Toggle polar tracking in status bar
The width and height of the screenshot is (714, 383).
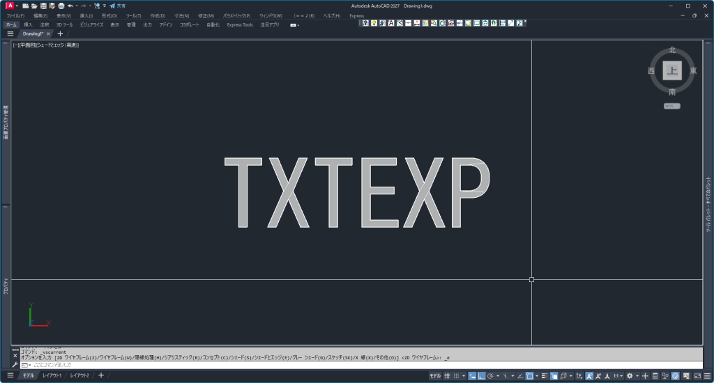492,375
